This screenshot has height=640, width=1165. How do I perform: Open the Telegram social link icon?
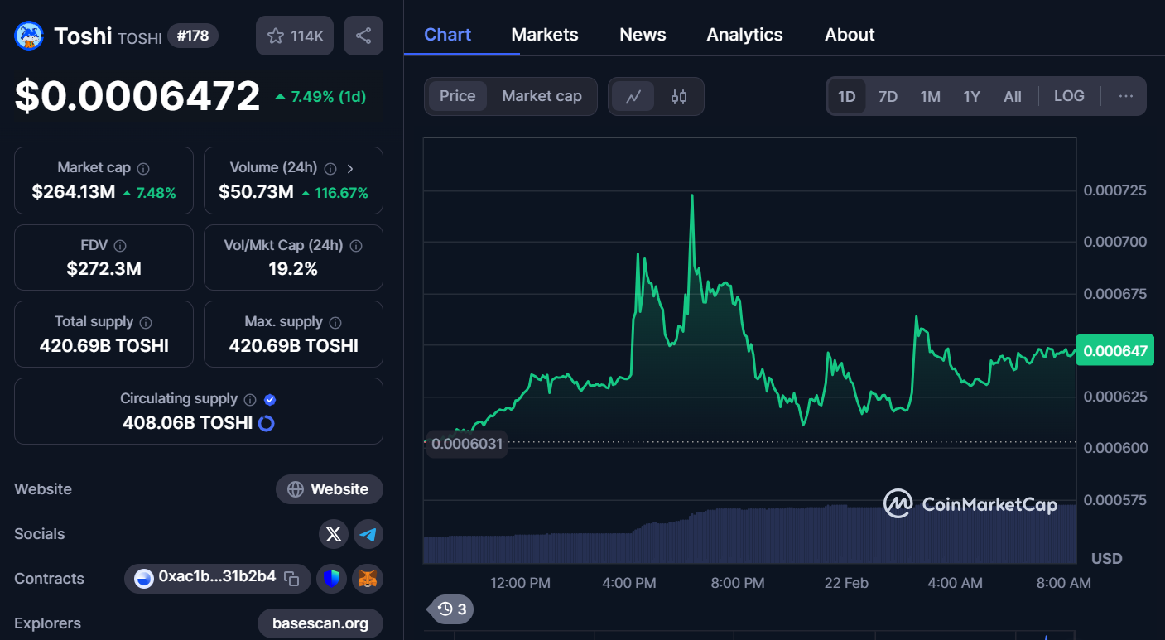[368, 534]
